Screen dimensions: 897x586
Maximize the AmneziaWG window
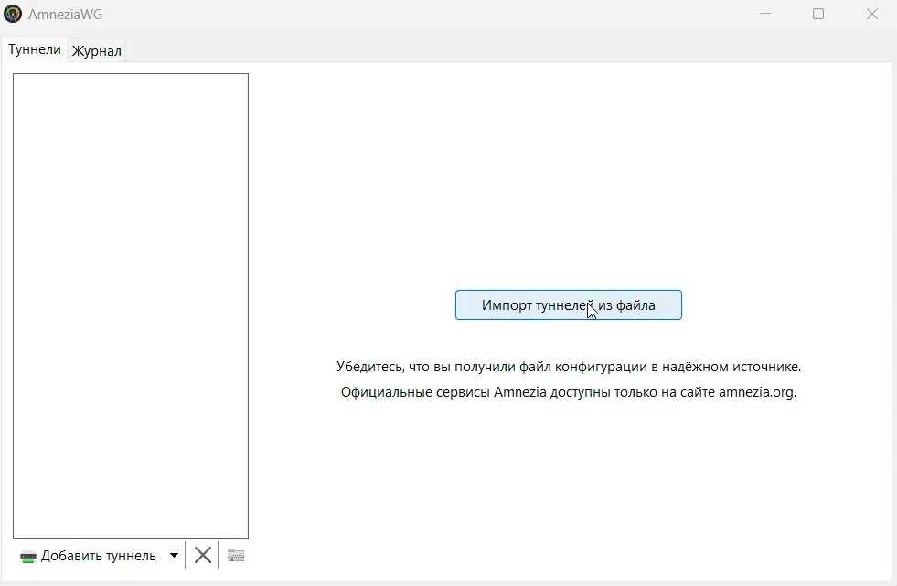818,14
